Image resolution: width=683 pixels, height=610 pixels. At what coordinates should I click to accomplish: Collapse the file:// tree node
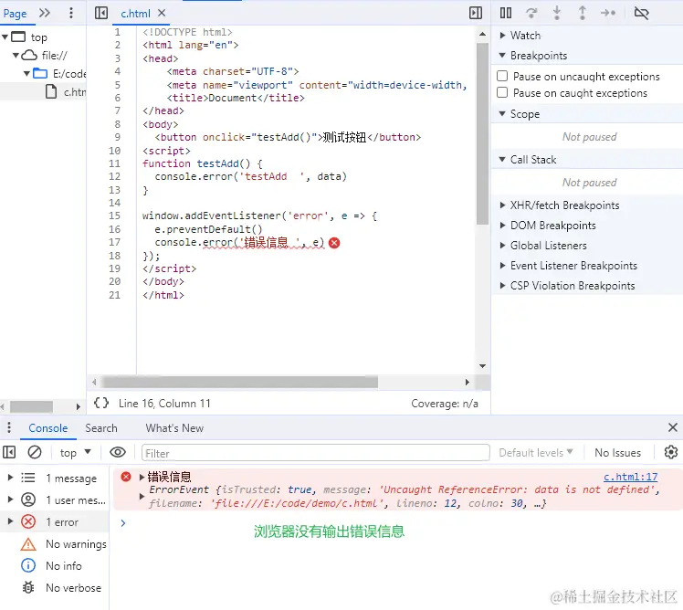tap(16, 56)
